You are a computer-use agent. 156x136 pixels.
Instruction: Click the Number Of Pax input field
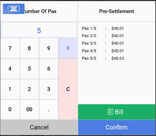(39, 30)
